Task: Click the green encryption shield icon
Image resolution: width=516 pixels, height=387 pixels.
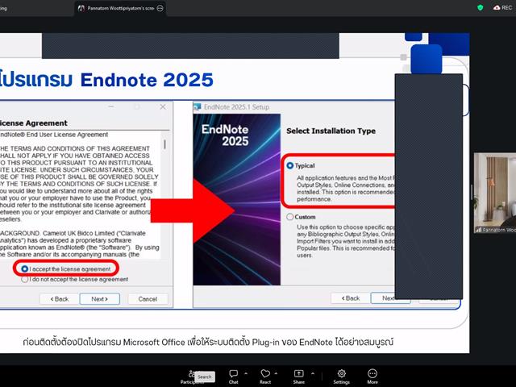Action: [481, 7]
